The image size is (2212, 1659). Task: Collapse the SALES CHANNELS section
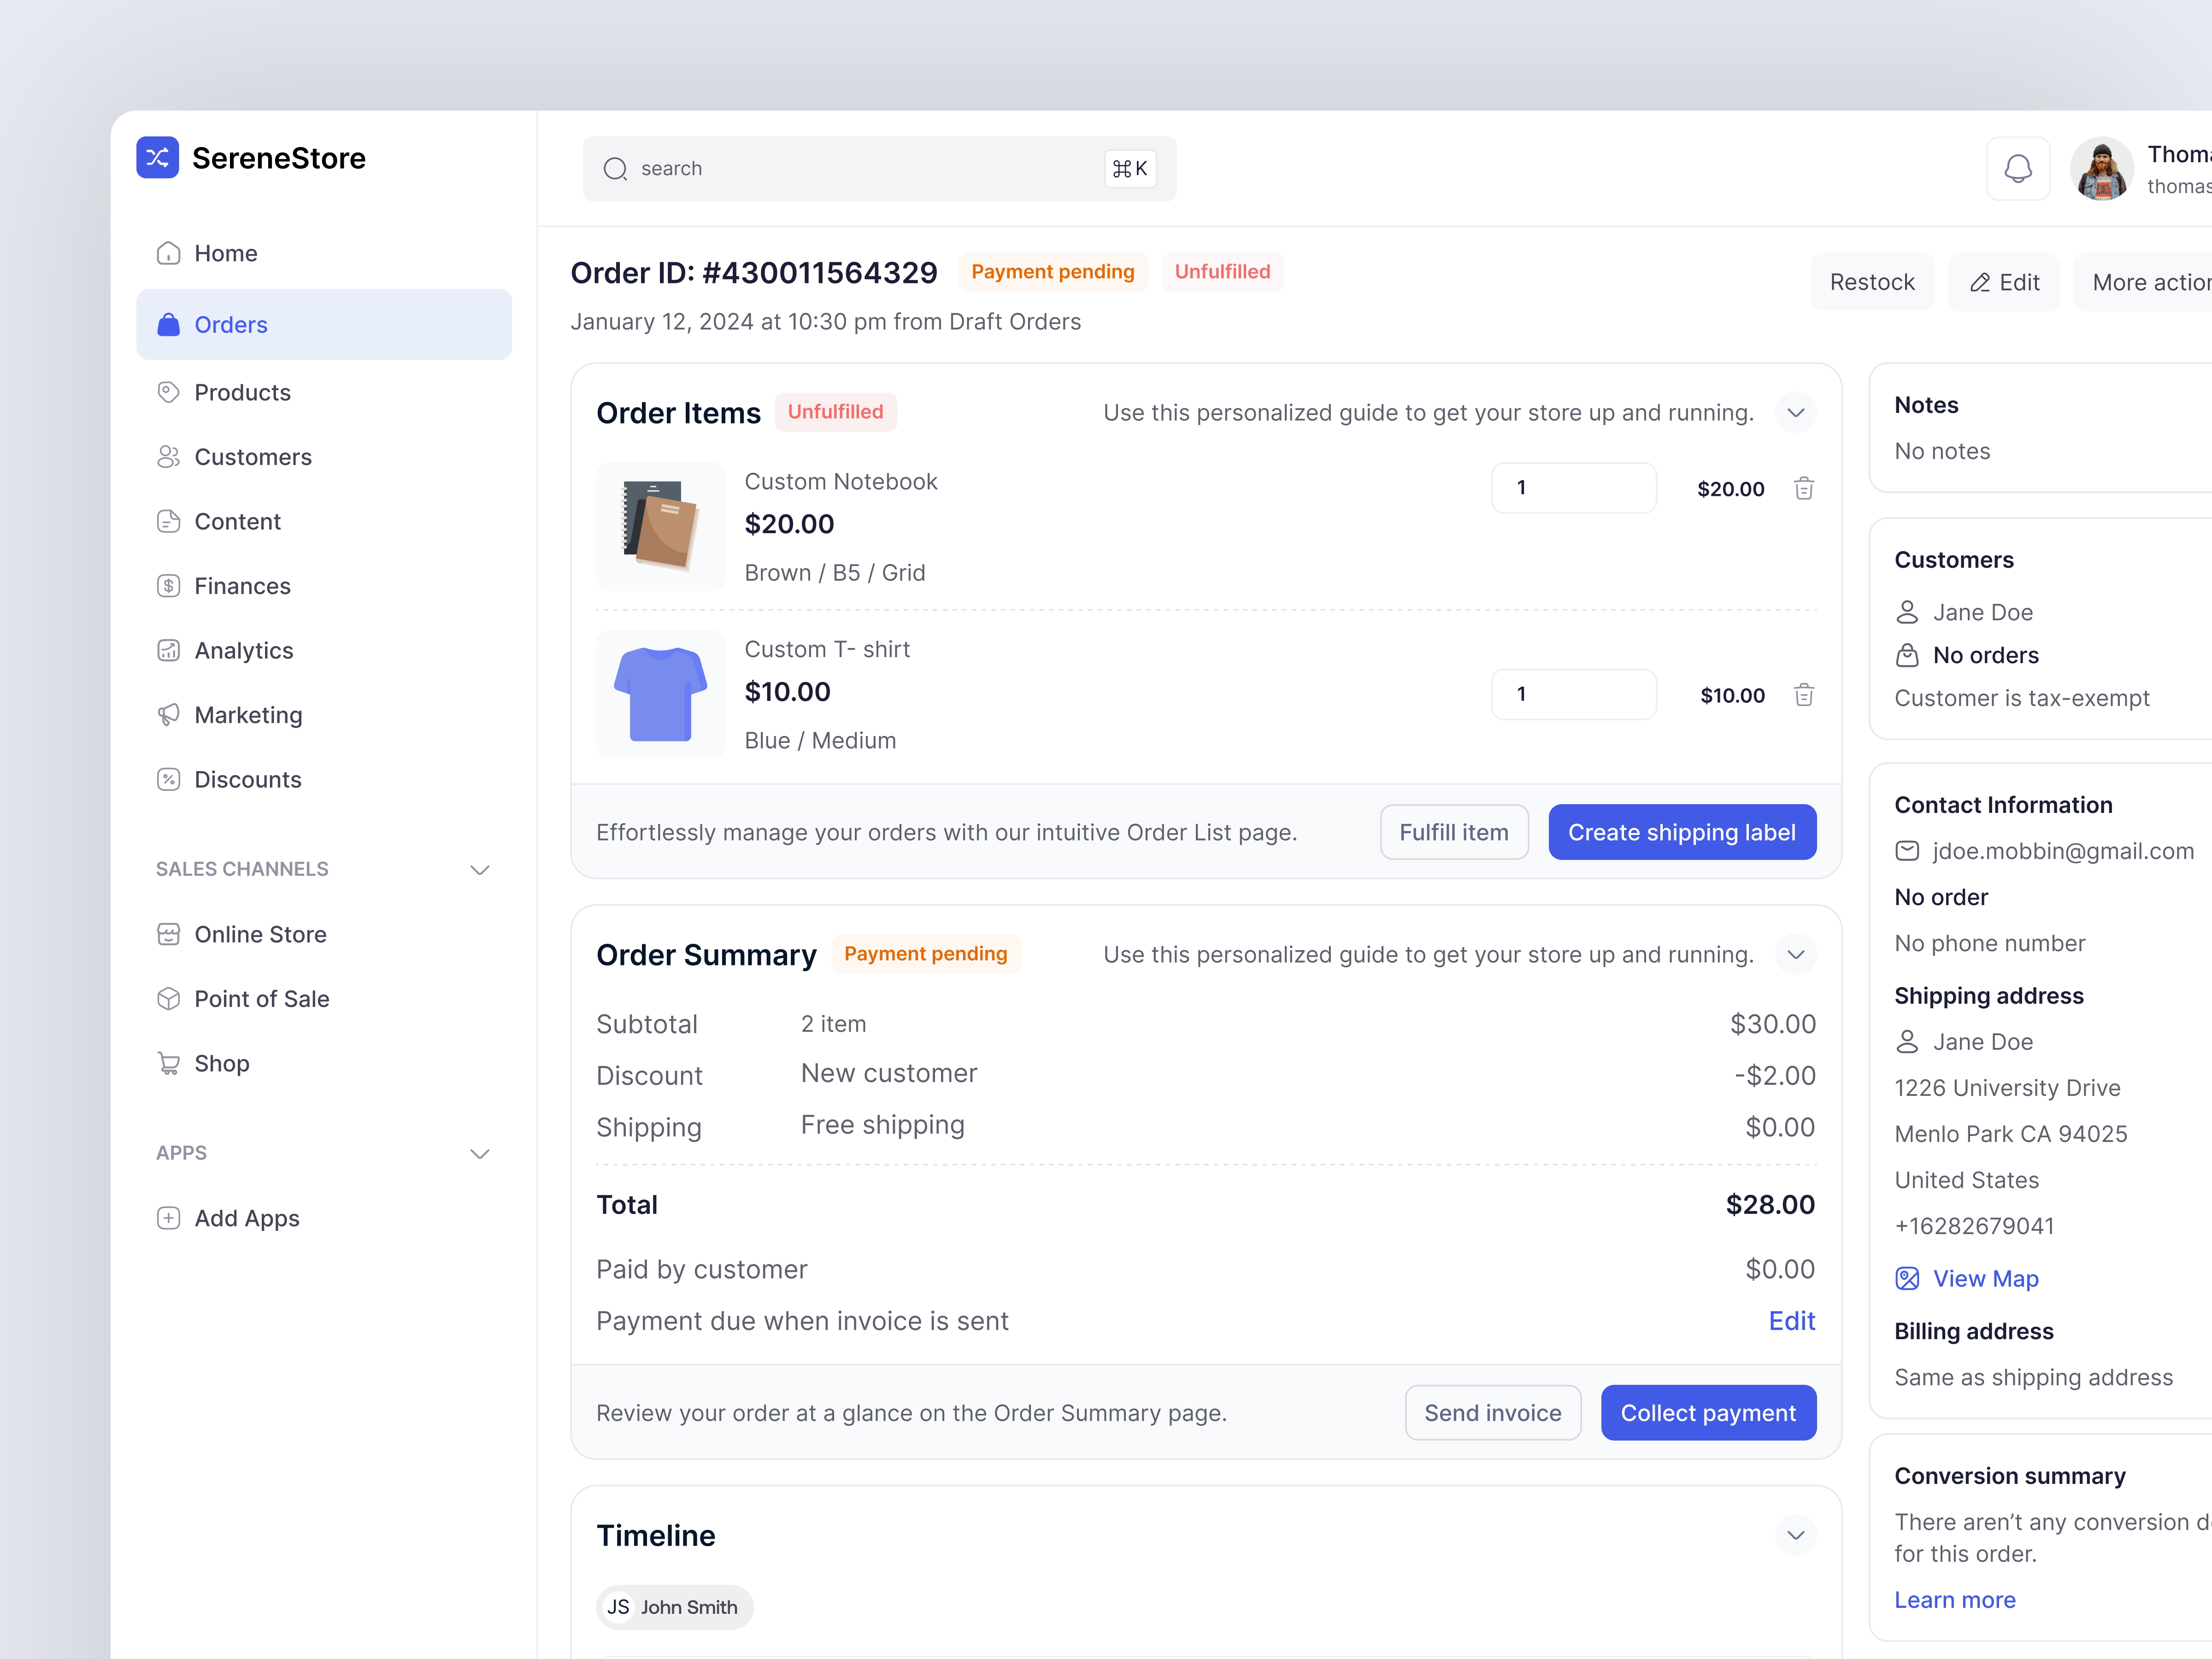[x=480, y=869]
